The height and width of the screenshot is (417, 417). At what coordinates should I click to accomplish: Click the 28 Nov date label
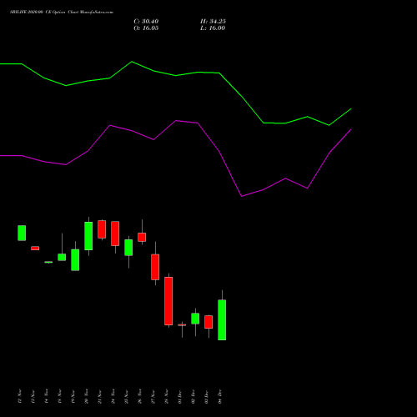point(167,396)
